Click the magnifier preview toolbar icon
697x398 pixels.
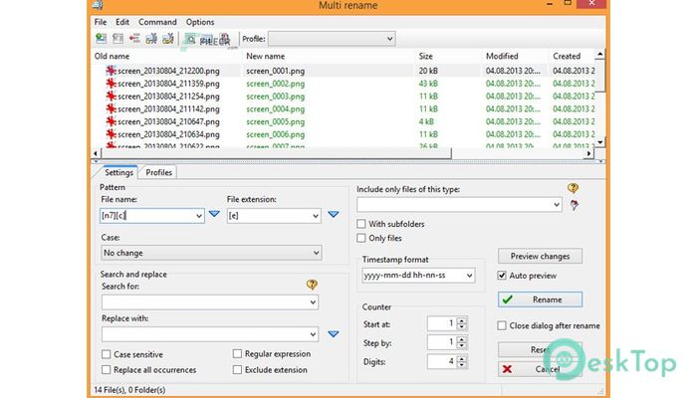pos(190,39)
